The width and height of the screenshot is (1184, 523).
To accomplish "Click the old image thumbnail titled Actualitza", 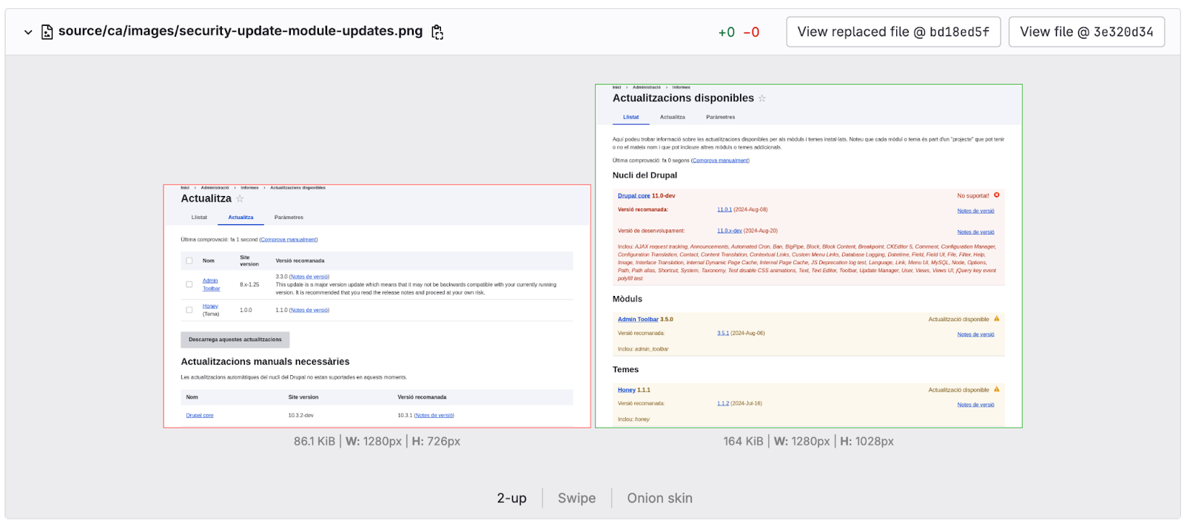I will pos(377,306).
